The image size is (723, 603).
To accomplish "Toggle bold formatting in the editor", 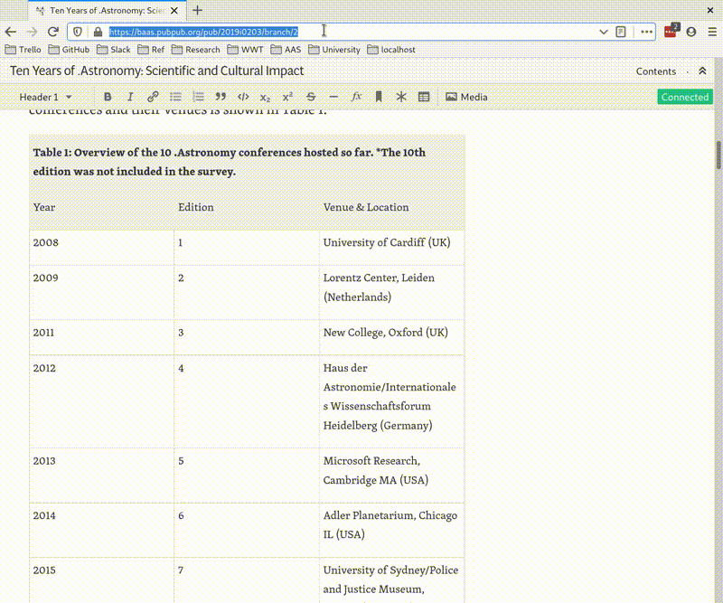I will tap(108, 97).
